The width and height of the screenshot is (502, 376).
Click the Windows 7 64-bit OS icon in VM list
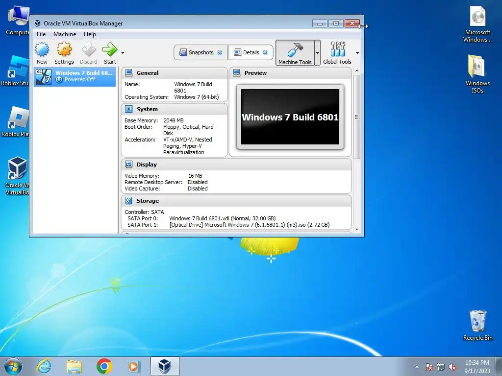click(44, 76)
